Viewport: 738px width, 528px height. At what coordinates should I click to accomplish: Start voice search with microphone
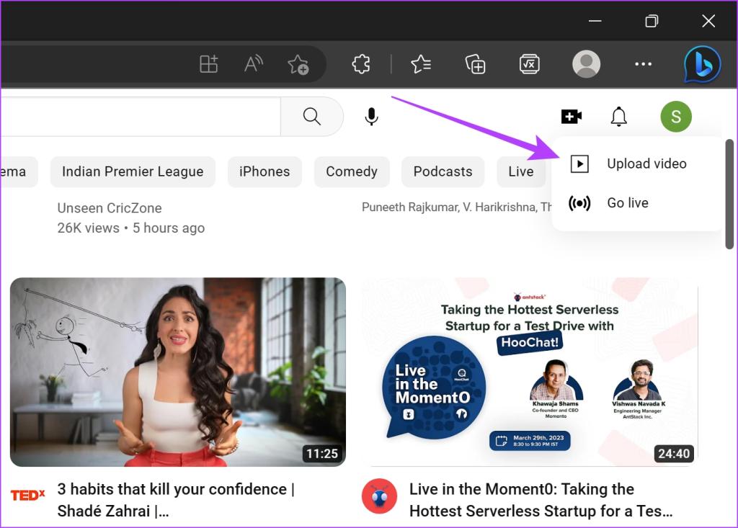[x=371, y=116]
